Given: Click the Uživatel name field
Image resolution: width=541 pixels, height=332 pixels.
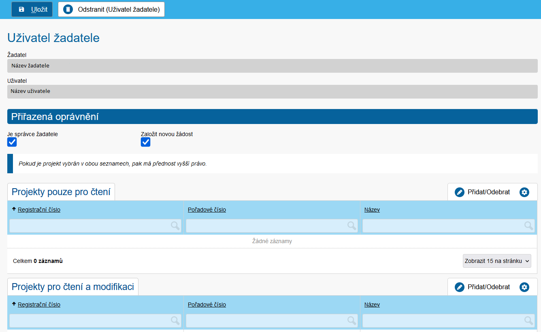Looking at the screenshot, I should tap(272, 91).
